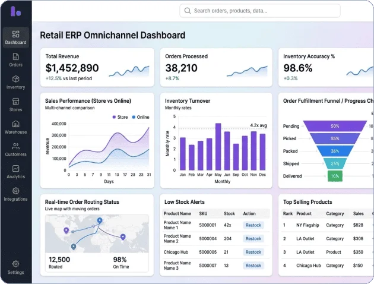This screenshot has height=284, width=374.
Task: Select the green Delivered funnel segment
Action: tap(335, 176)
